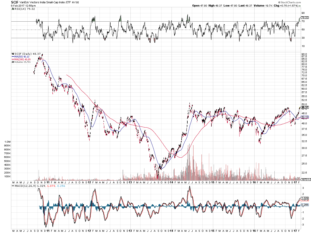Click the 10 level on RSI axis
The image size is (311, 233).
[x=303, y=46]
